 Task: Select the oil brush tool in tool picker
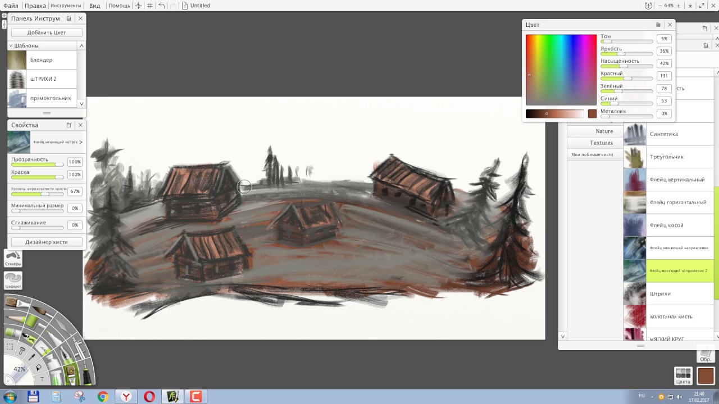[17, 303]
